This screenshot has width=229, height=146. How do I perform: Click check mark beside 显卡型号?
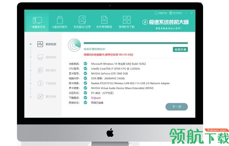pos(85,73)
